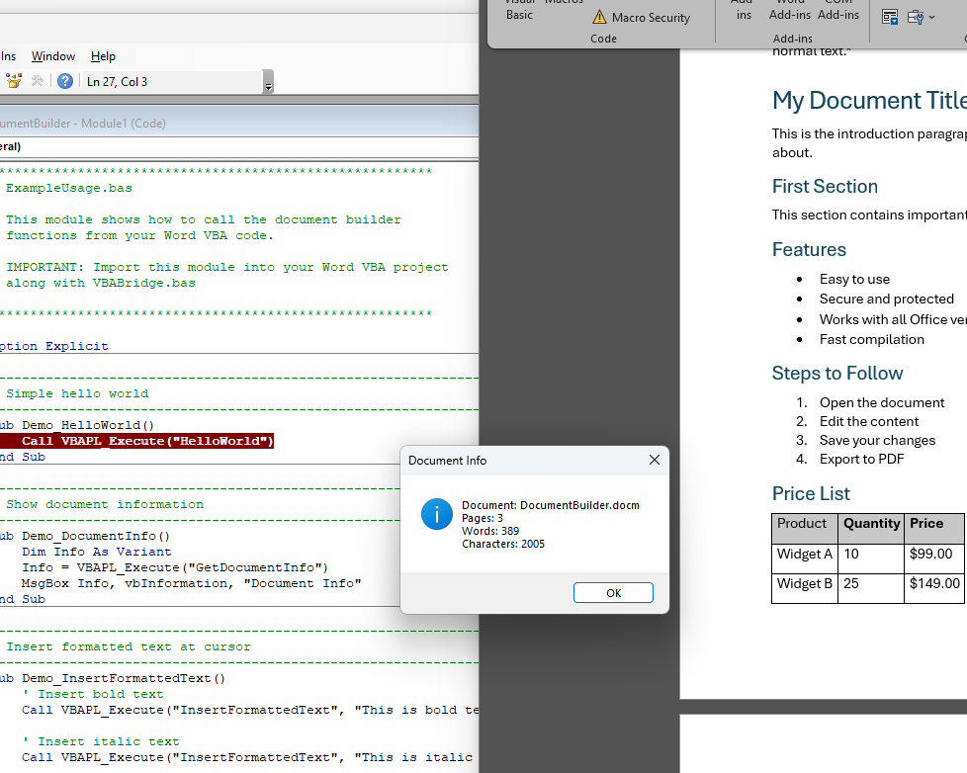This screenshot has width=967, height=773.
Task: Open Word Add-ins from the ribbon
Action: [789, 12]
